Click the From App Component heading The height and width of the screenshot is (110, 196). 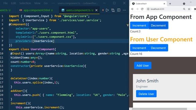(161, 17)
